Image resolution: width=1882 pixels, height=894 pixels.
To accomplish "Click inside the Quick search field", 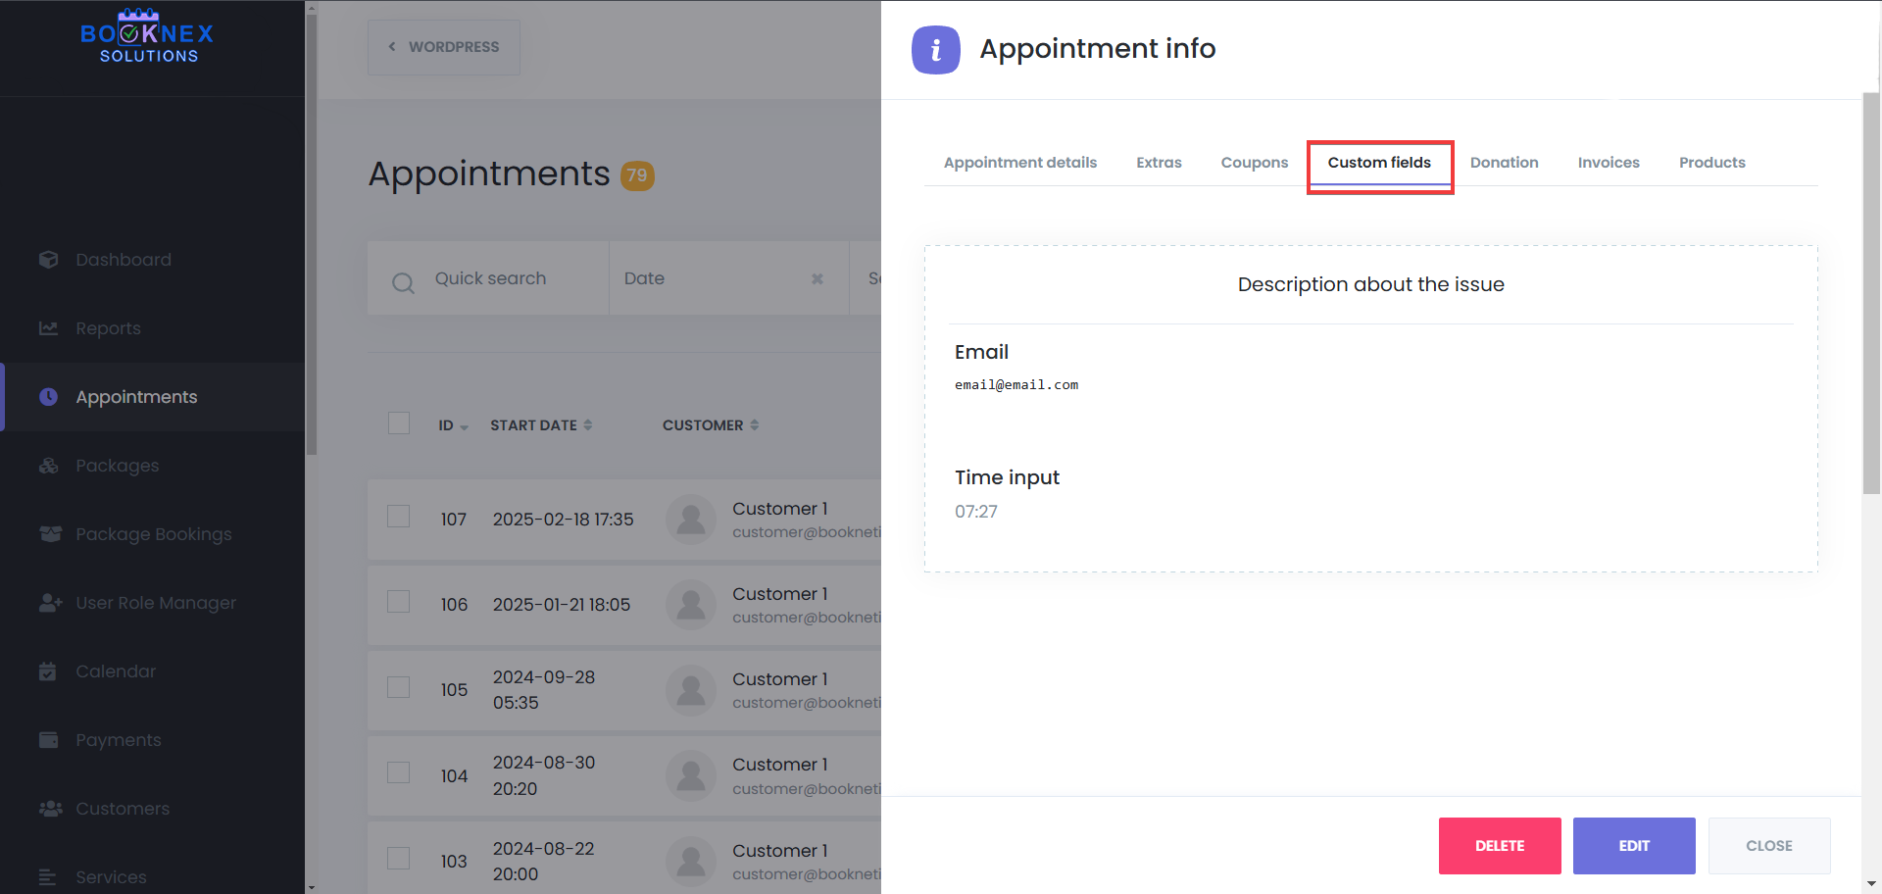I will 500,277.
